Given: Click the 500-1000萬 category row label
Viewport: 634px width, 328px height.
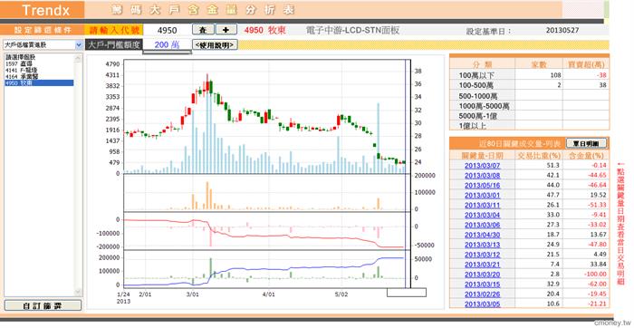Looking at the screenshot, I should [479, 96].
